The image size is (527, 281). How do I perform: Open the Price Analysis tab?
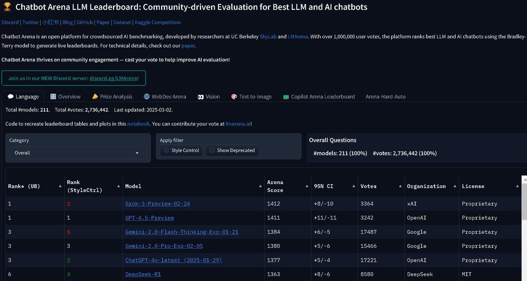coord(112,97)
